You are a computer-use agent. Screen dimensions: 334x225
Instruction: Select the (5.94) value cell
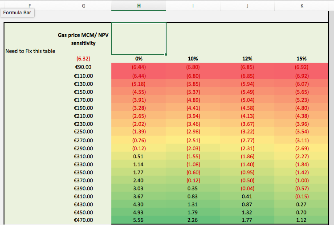point(247,84)
